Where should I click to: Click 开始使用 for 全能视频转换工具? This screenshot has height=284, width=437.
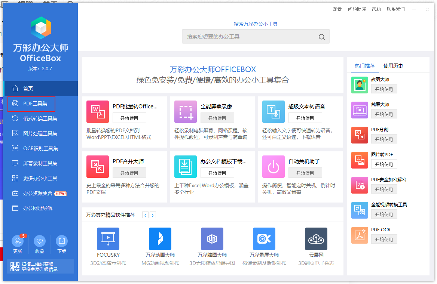[x=384, y=214]
